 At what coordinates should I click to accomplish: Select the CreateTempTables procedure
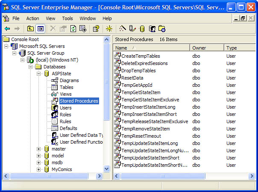coord(141,56)
